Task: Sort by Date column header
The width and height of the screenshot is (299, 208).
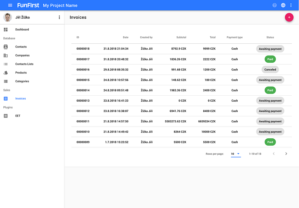Action: click(x=125, y=37)
